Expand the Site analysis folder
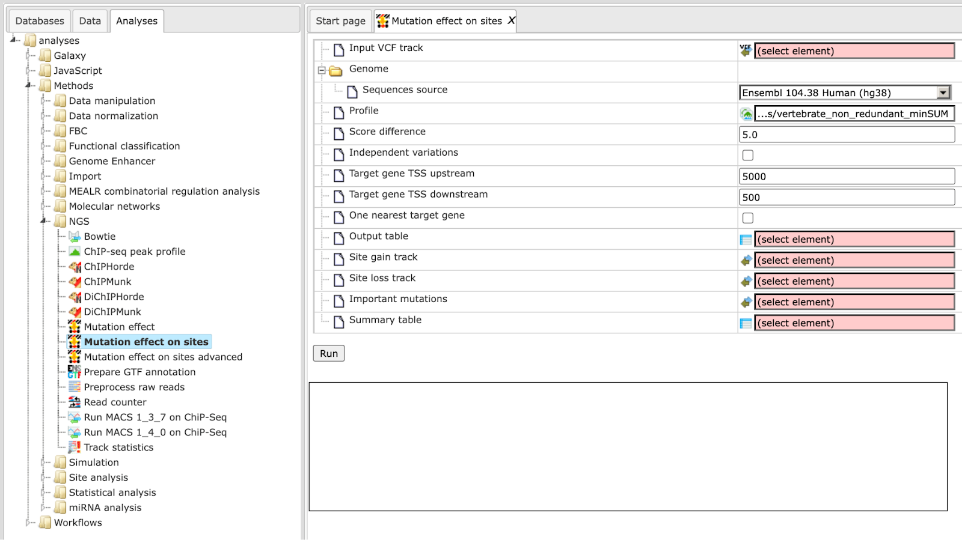This screenshot has width=962, height=540. (x=43, y=478)
